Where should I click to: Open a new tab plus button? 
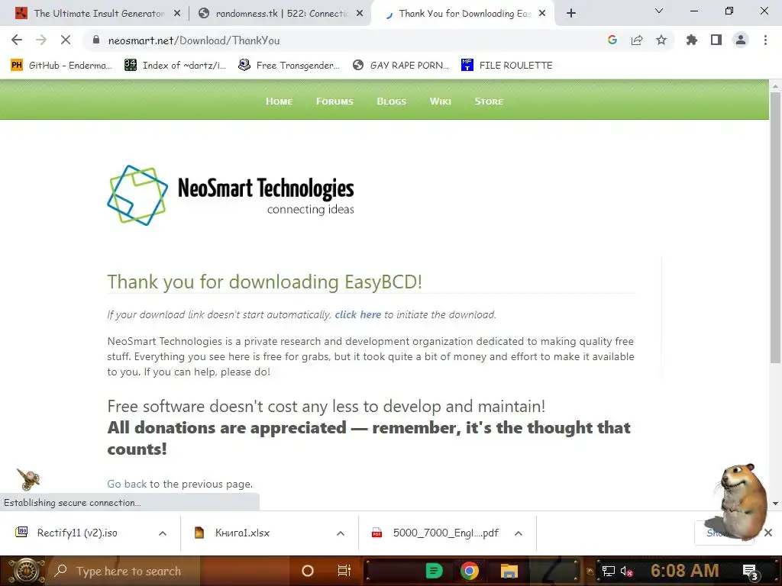tap(571, 14)
